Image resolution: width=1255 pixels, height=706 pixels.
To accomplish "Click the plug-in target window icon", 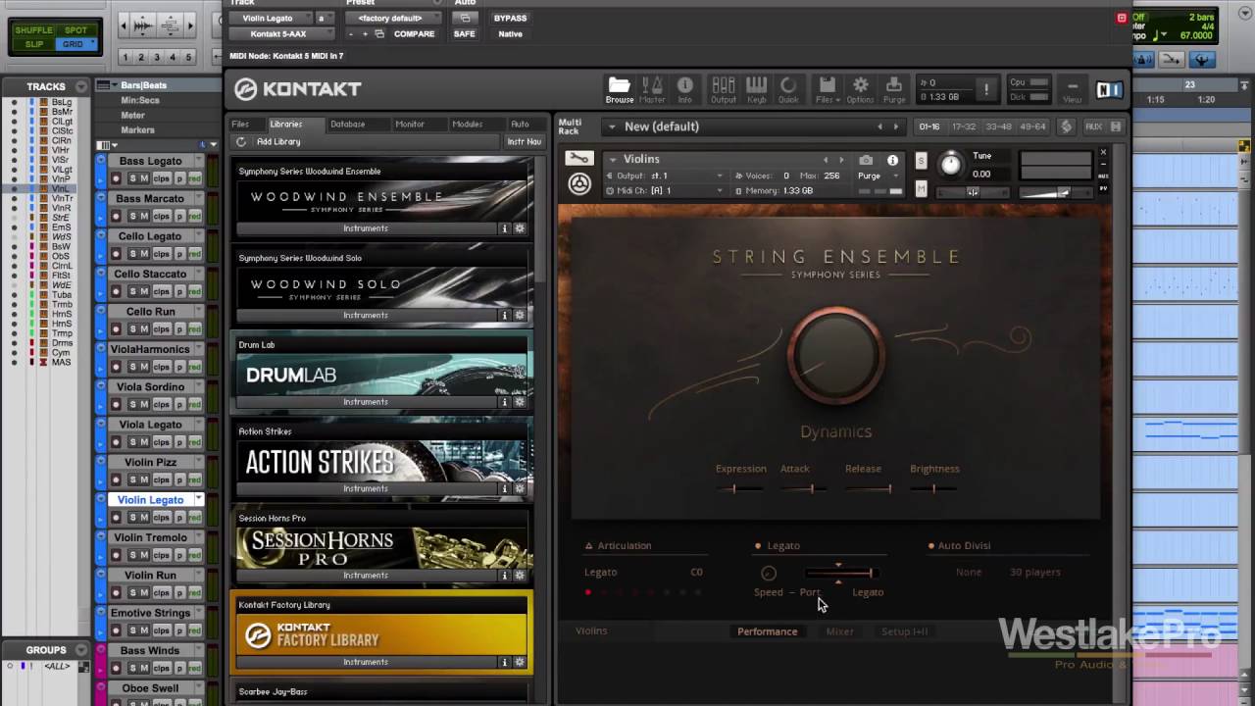I will [1122, 18].
